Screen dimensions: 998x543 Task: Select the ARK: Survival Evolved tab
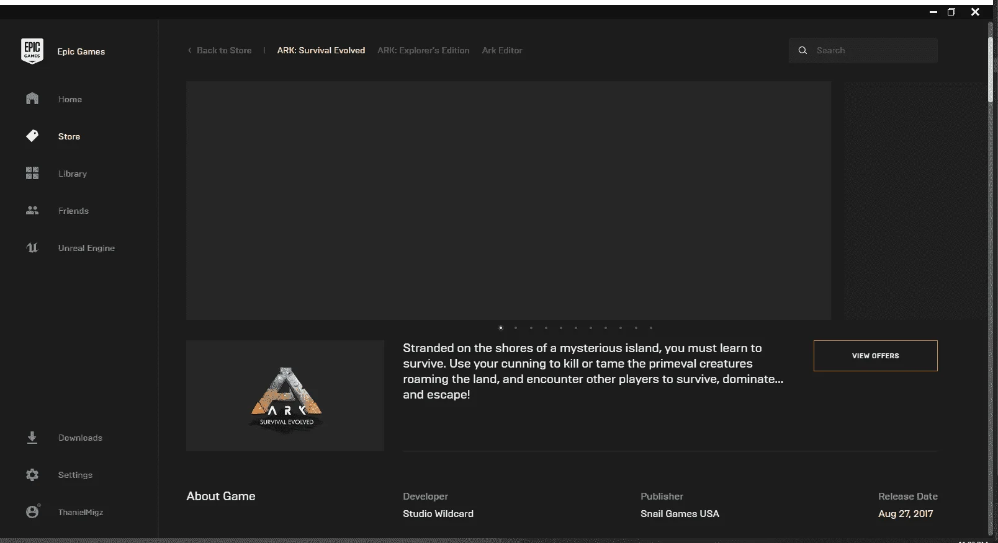321,50
